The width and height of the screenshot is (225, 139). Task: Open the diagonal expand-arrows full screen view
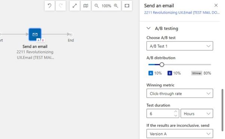[75, 6]
